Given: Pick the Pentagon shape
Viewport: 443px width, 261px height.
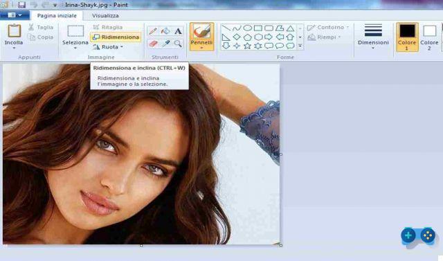Looking at the screenshot, I should click(x=248, y=37).
